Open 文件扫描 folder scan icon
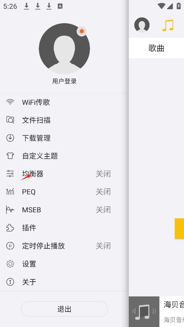This screenshot has height=327, width=184. pyautogui.click(x=10, y=120)
